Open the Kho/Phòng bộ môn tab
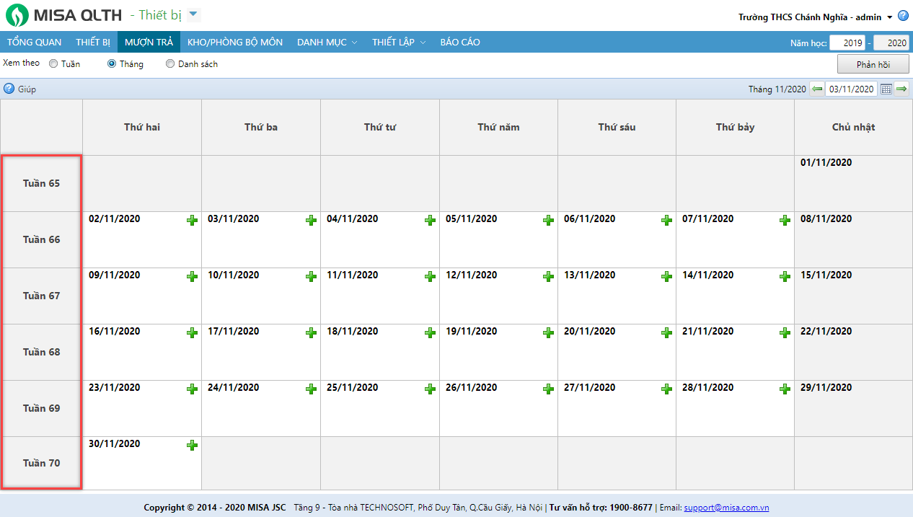Viewport: 913px width, 517px height. (234, 42)
